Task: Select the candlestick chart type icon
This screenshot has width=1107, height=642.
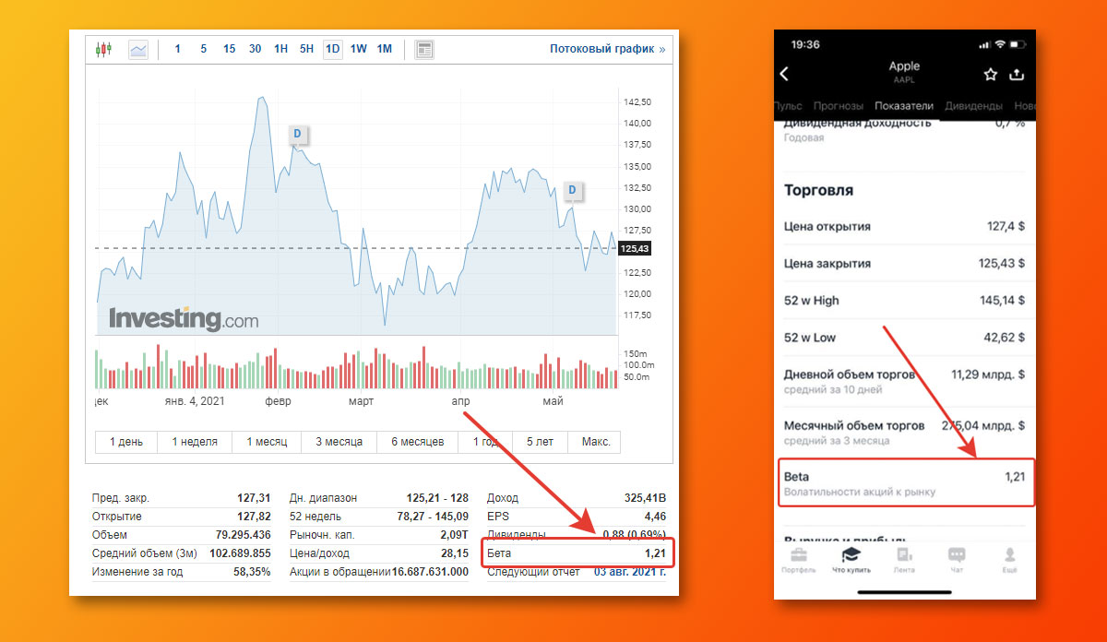Action: pos(103,49)
